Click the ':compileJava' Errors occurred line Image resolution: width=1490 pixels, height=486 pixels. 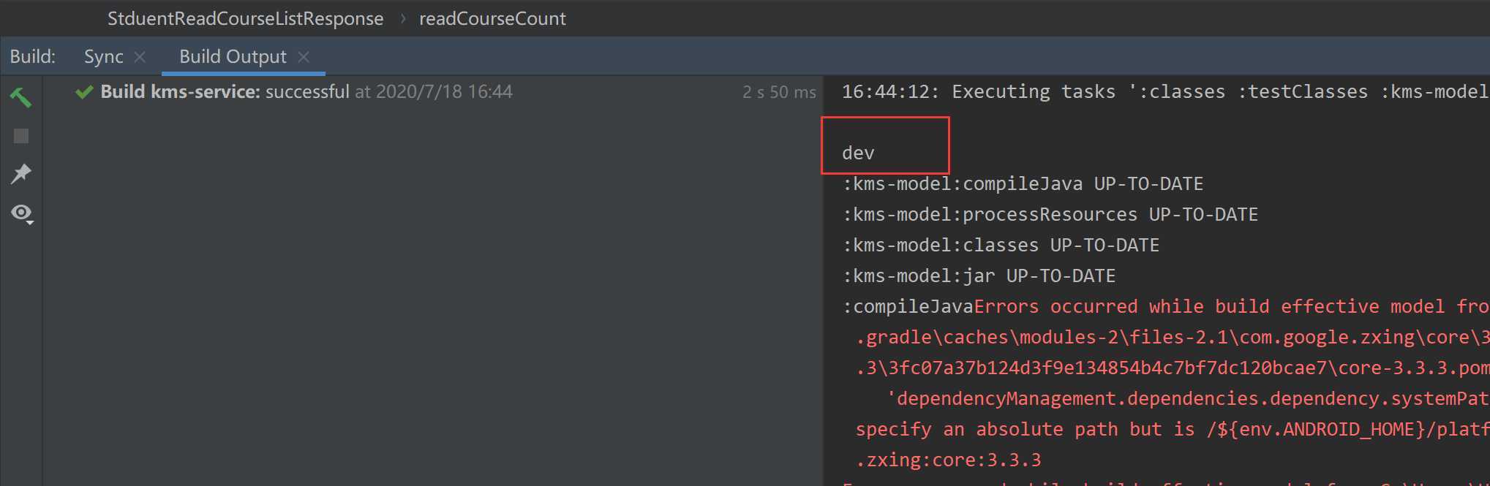[1165, 306]
